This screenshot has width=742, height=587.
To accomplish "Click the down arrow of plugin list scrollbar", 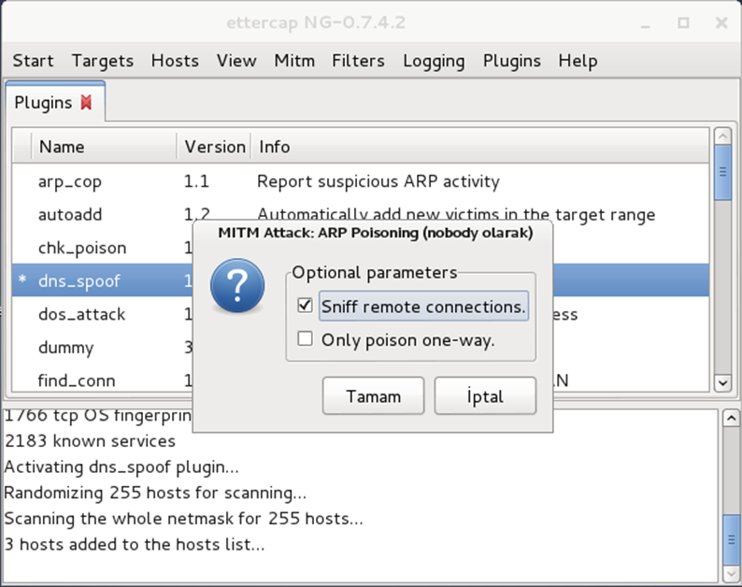I will point(722,382).
